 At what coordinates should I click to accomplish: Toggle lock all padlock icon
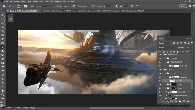tap(177, 52)
